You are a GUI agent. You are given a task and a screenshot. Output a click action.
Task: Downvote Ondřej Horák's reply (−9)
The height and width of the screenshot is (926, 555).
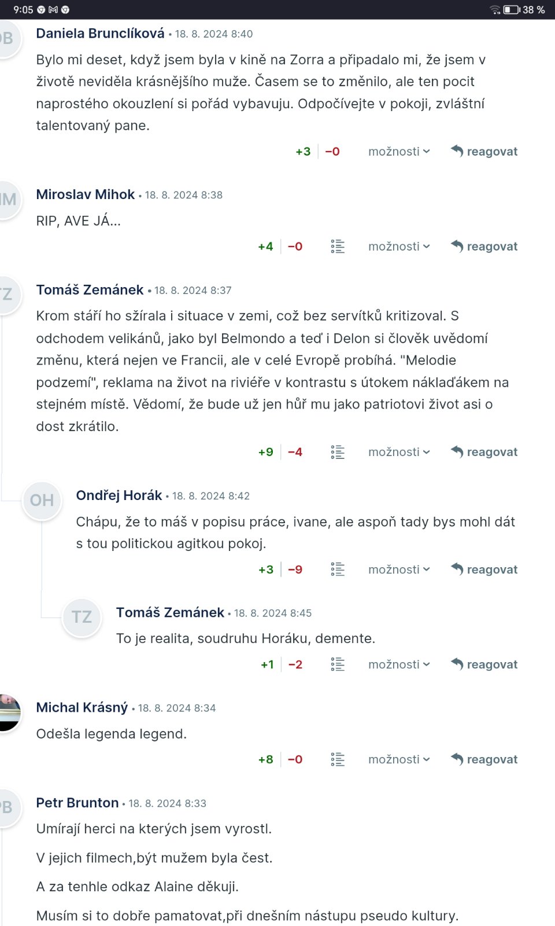click(x=295, y=569)
